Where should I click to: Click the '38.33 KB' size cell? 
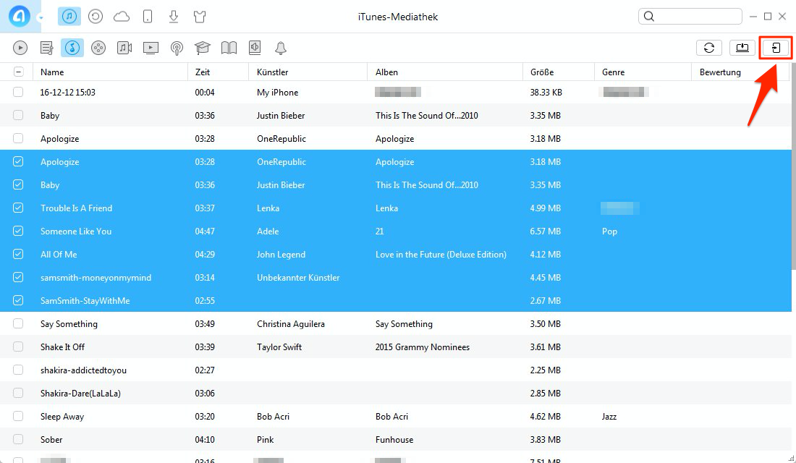546,93
